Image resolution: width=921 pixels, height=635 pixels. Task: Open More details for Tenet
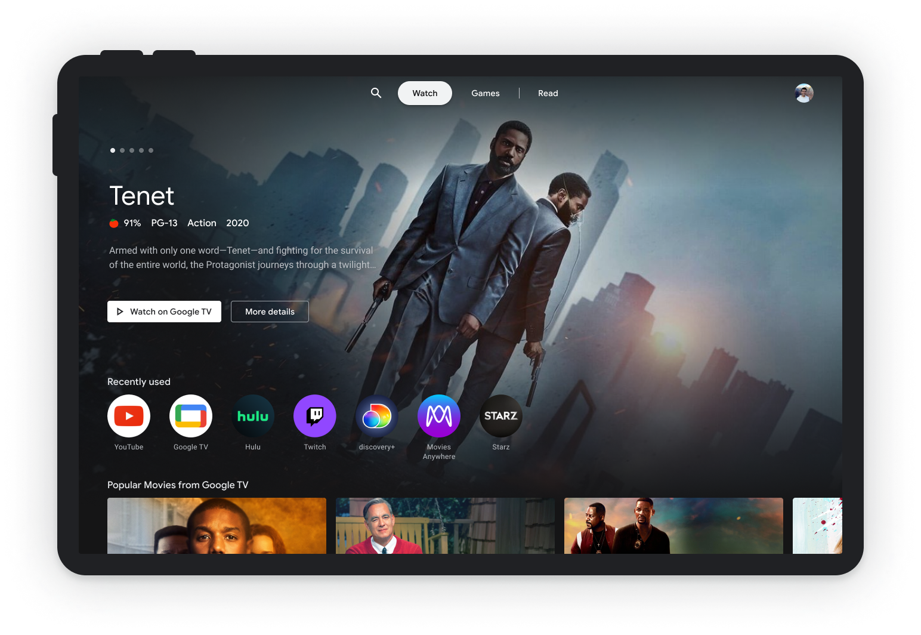[270, 311]
